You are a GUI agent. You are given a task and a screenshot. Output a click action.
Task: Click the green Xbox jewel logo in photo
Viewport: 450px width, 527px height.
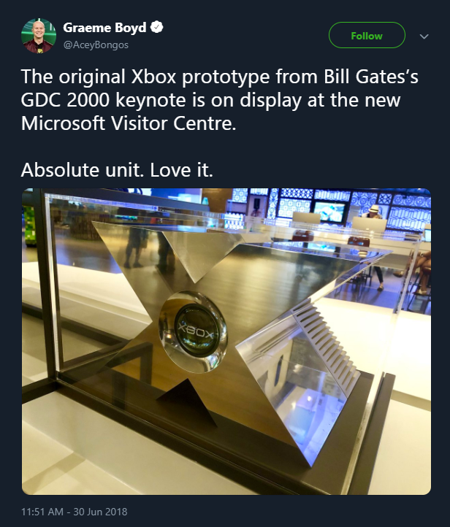[x=197, y=331]
